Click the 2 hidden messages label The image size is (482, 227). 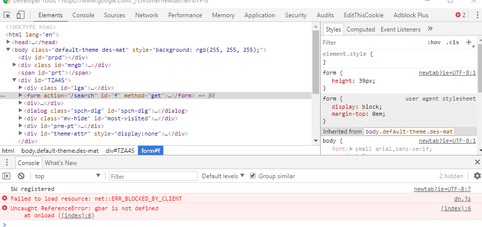(451, 176)
